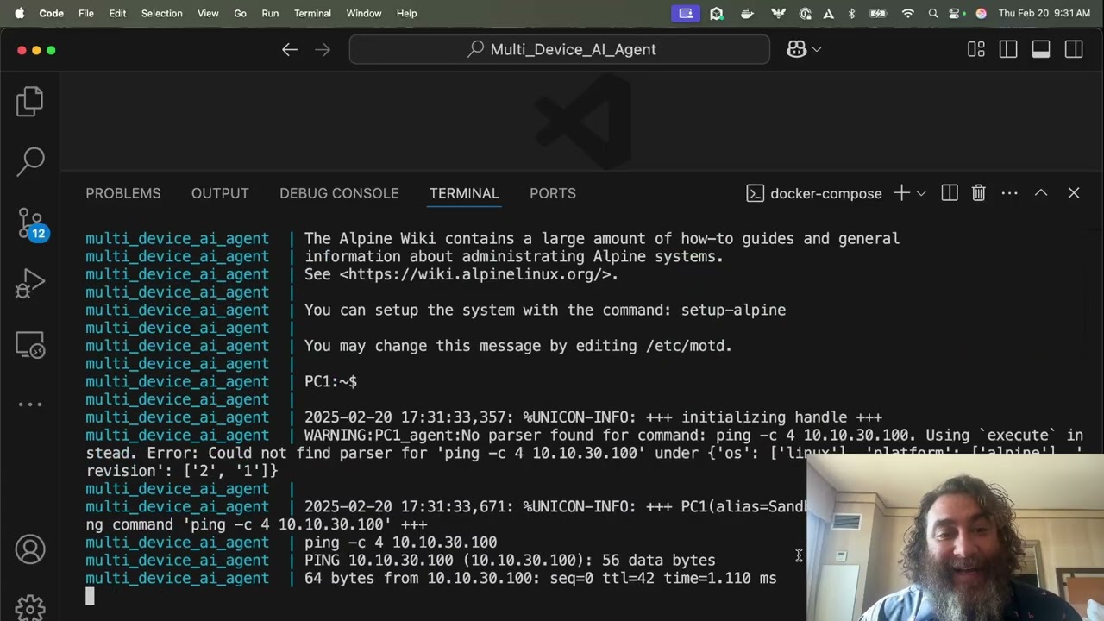Viewport: 1104px width, 621px height.
Task: Open the Edit menu
Action: pyautogui.click(x=117, y=13)
